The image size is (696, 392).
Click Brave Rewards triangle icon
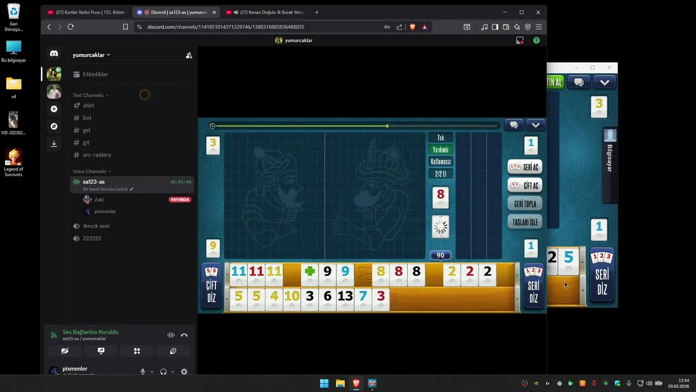[425, 27]
